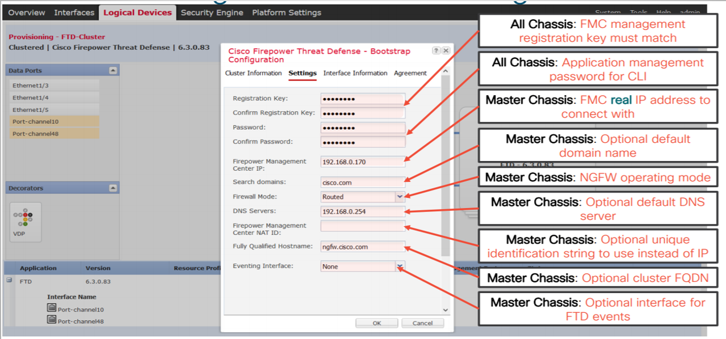Focus the Registration Key field
726x339 pixels.
[363, 99]
